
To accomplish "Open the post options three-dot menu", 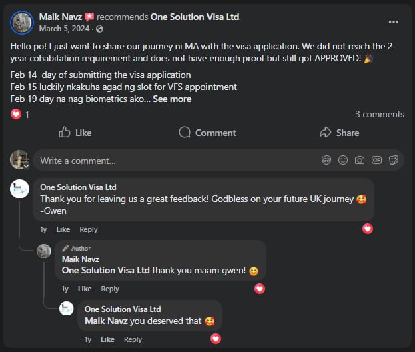I will 394,22.
